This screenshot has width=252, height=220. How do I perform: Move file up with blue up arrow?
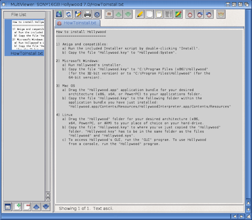(36, 207)
